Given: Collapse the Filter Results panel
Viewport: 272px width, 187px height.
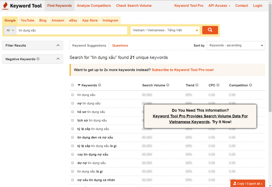Looking at the screenshot, I should [x=33, y=45].
